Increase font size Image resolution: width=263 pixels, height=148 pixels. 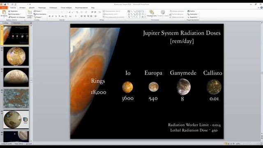click(x=69, y=12)
